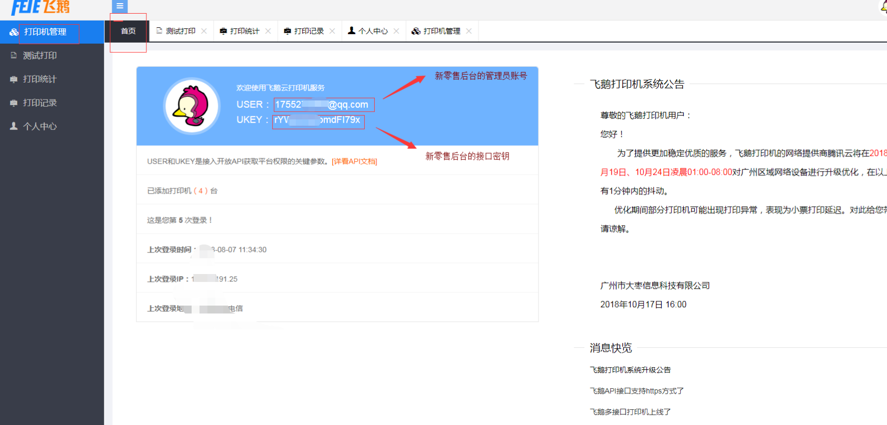This screenshot has width=887, height=425.
Task: Click the sidebar 测试打印 document icon
Action: 14,55
